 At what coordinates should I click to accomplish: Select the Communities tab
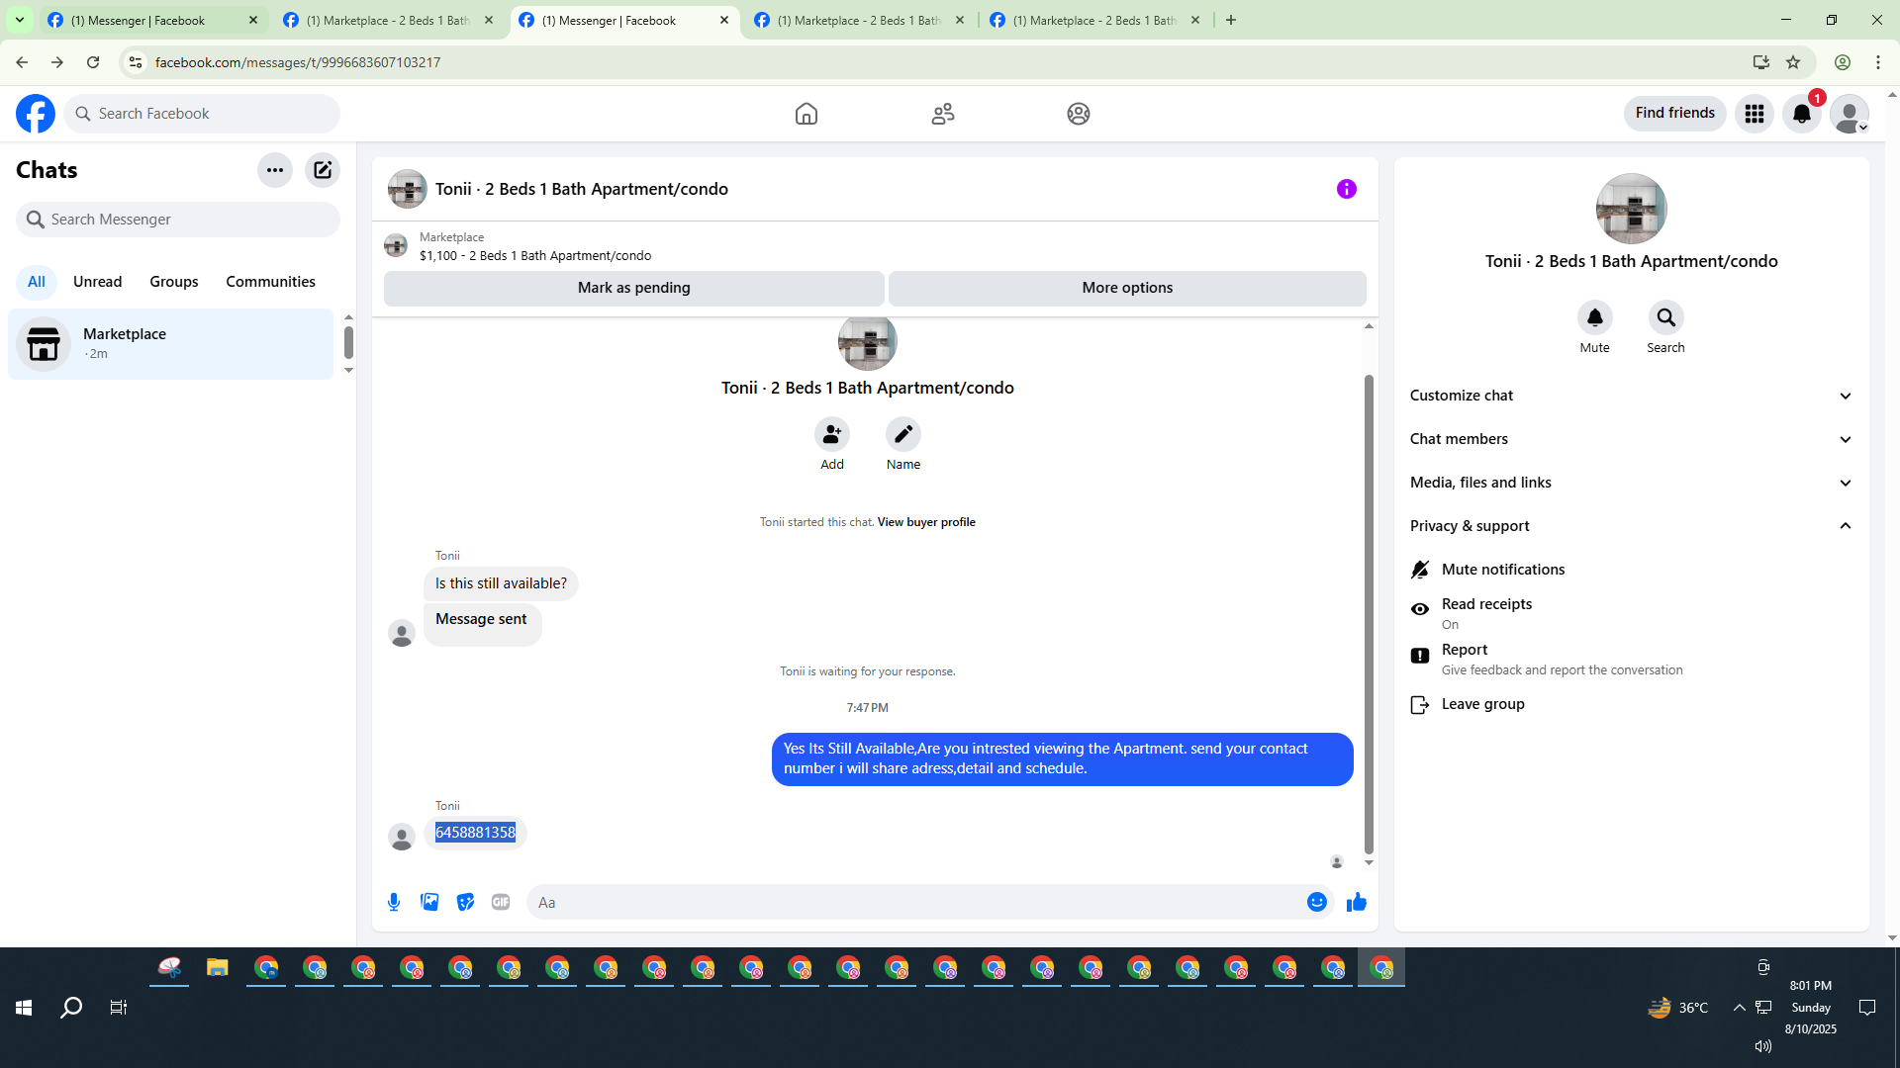pos(270,282)
